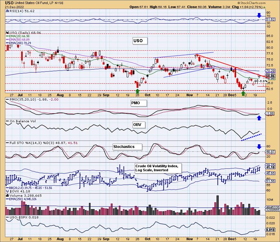This screenshot has width=280, height=242.
Task: Click the green up-triangle beside the Chg value
Action: click(x=264, y=7)
